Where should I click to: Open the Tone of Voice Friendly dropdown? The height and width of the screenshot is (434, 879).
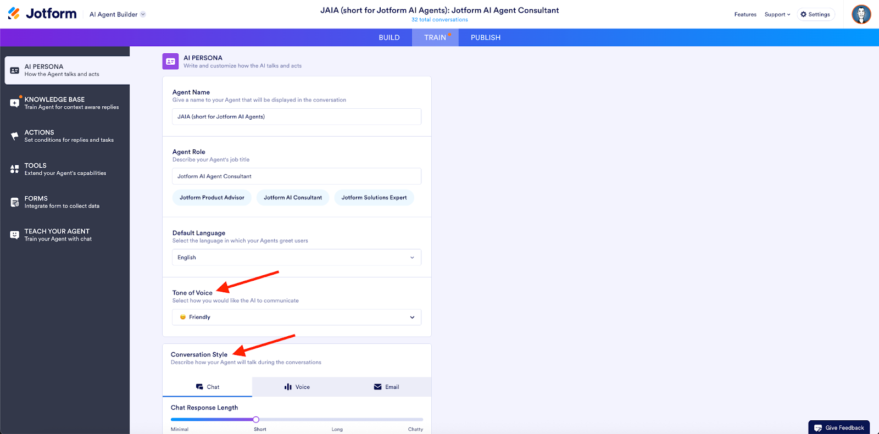[297, 317]
